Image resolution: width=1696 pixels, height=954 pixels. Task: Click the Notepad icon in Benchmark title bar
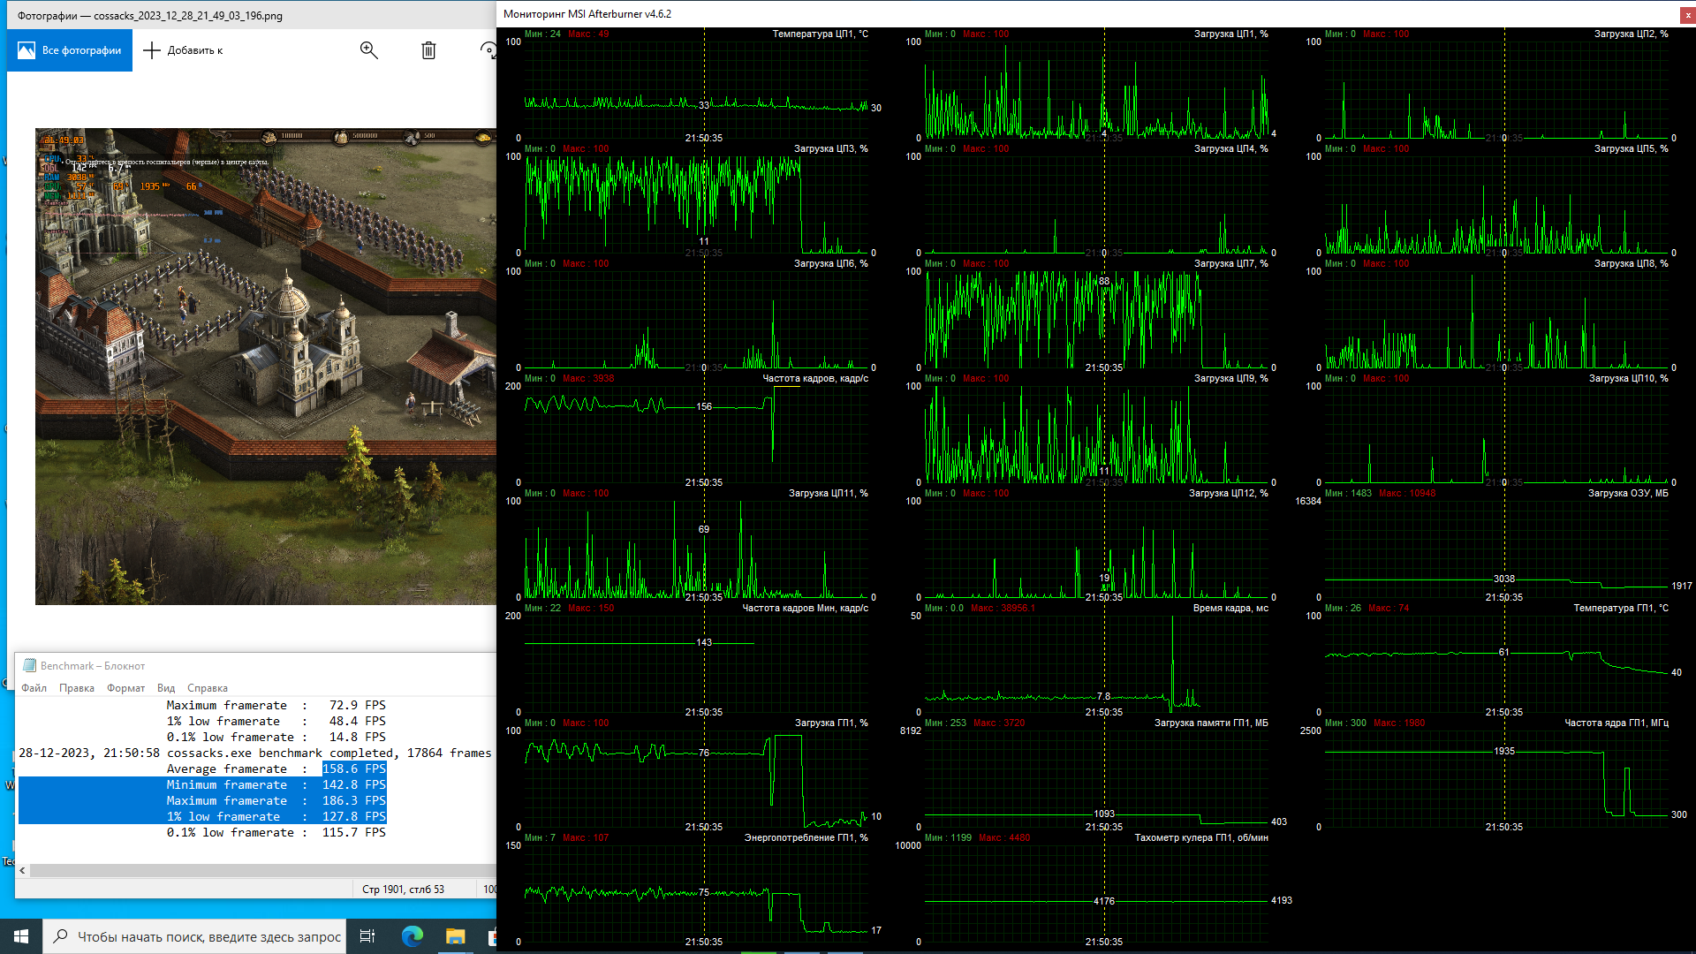[29, 665]
